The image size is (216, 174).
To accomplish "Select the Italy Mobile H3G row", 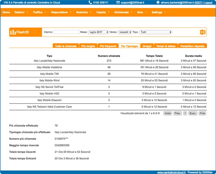I will point(108,93).
